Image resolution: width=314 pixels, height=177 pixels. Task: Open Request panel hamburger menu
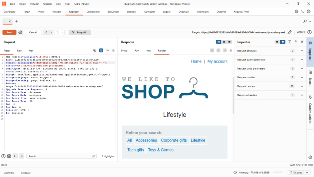pos(113,50)
